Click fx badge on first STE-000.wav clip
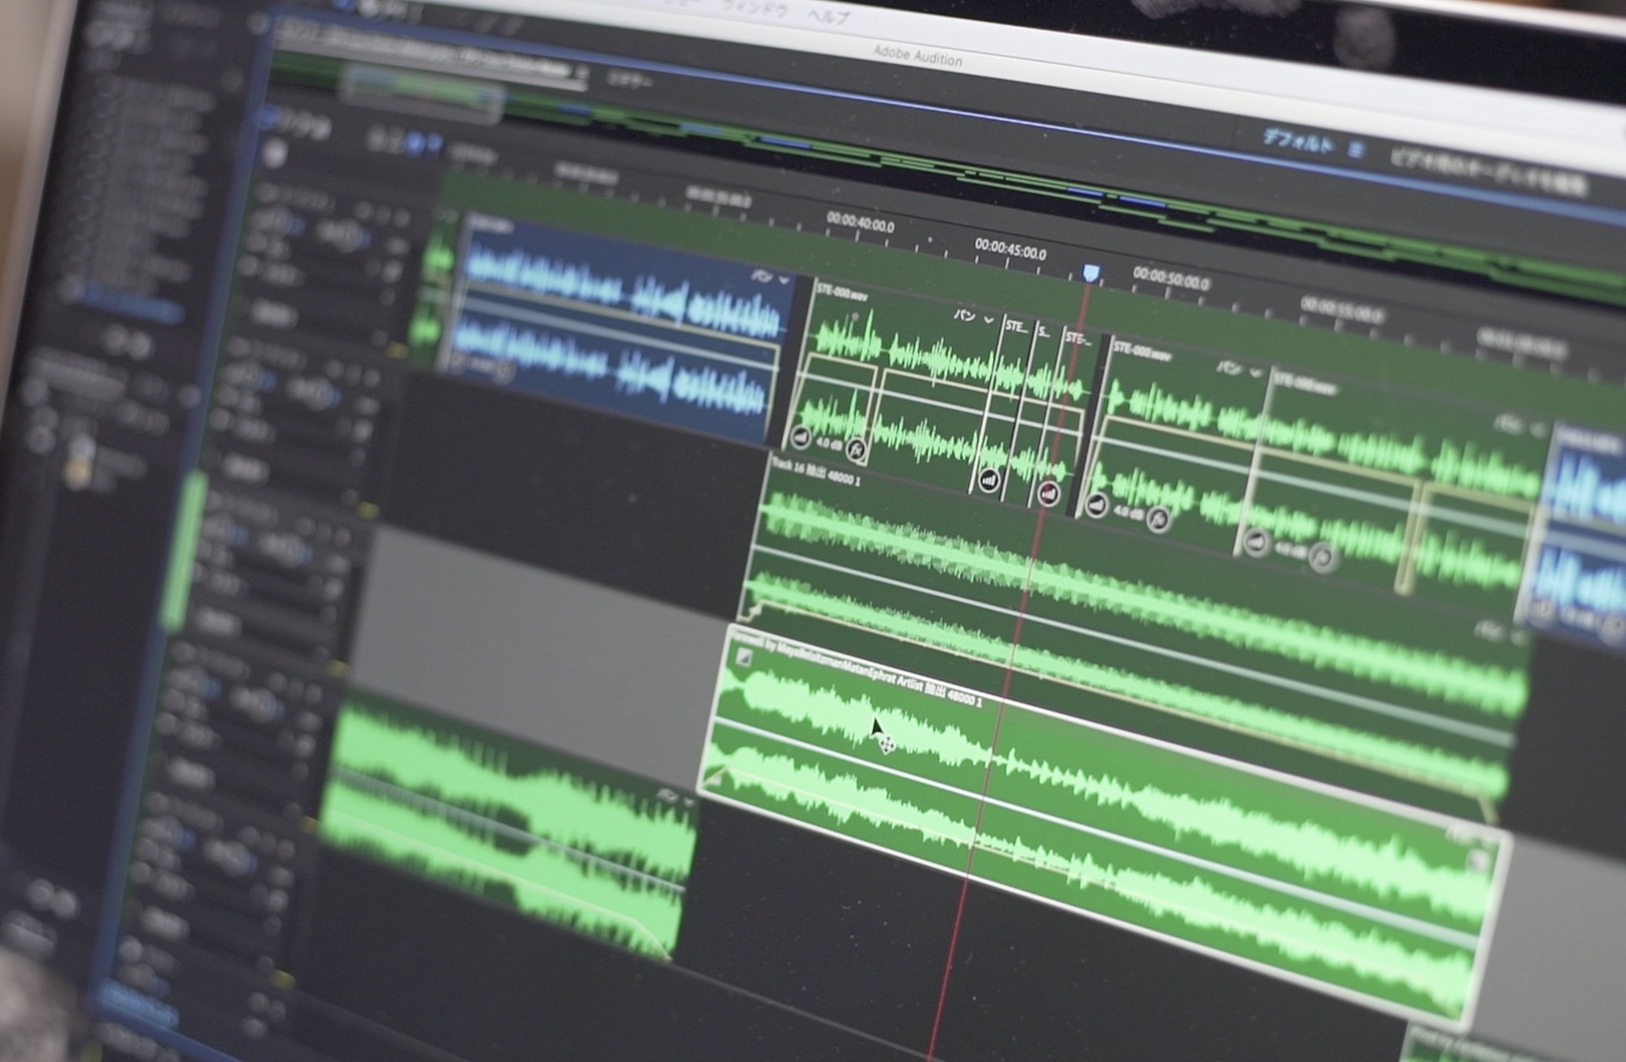The height and width of the screenshot is (1062, 1626). (x=855, y=449)
